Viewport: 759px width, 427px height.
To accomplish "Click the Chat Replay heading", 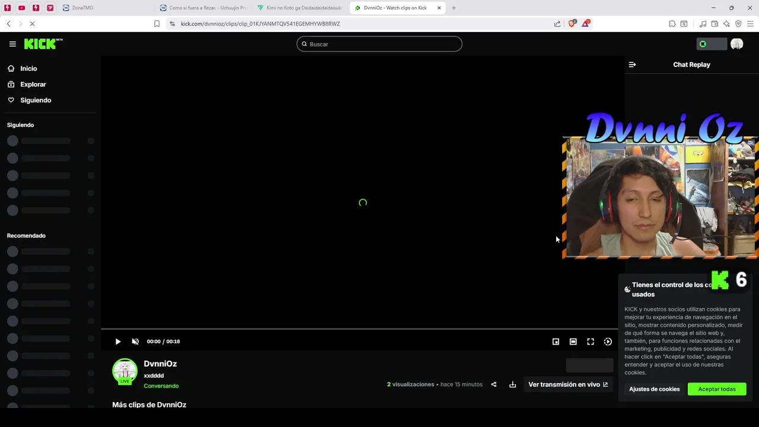I will coord(691,65).
